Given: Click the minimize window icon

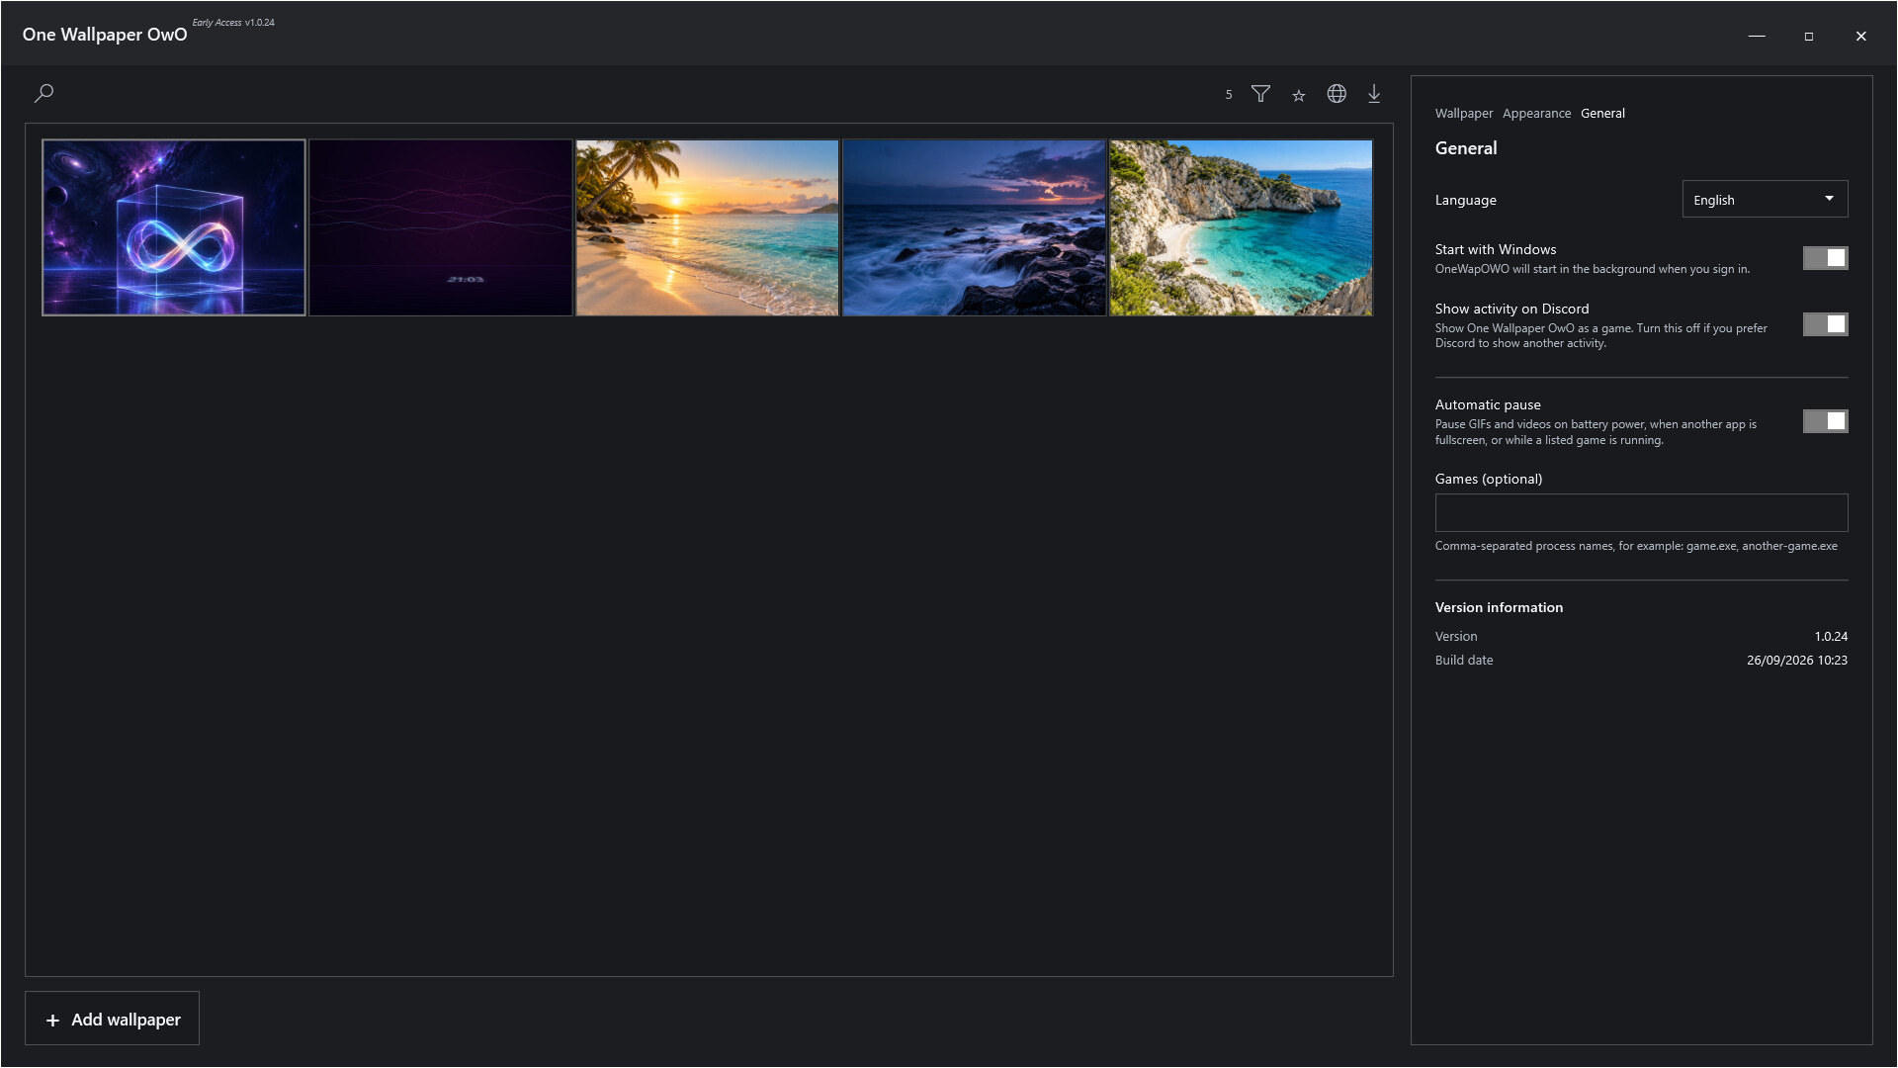Looking at the screenshot, I should (x=1757, y=36).
